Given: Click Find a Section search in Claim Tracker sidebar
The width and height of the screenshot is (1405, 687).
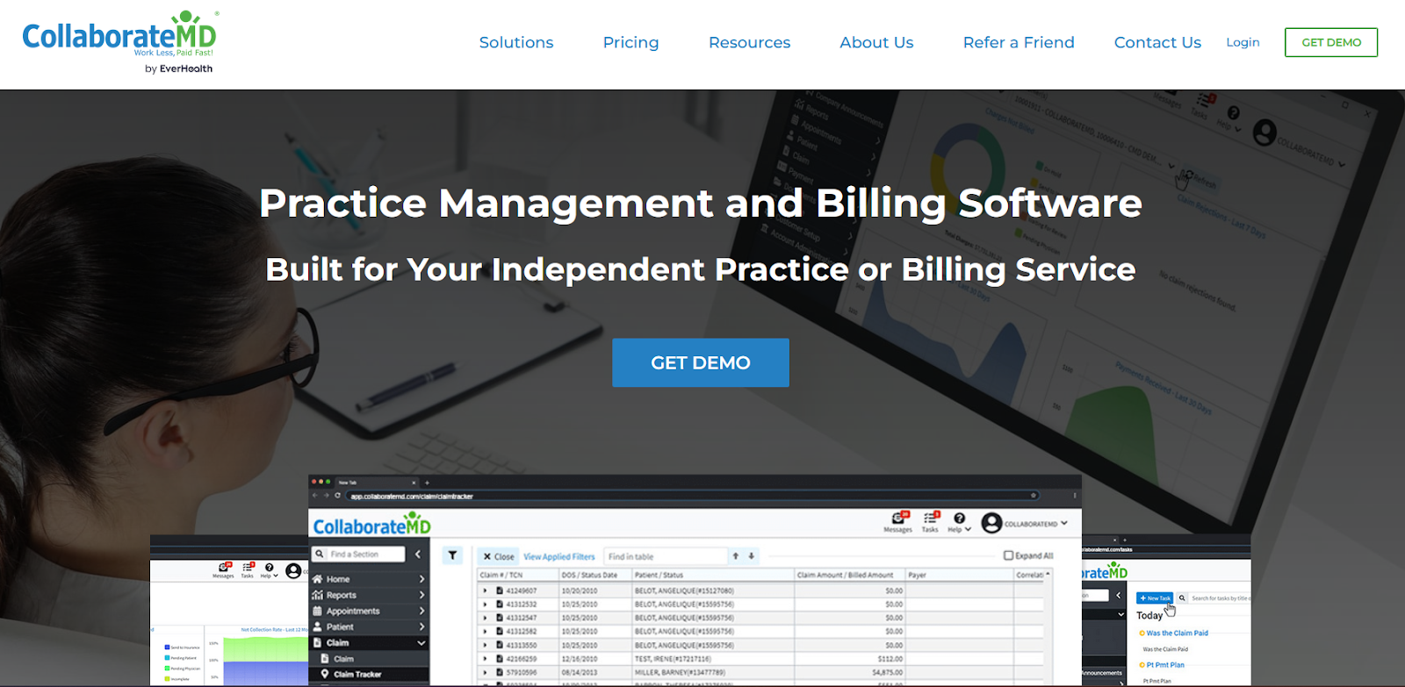Looking at the screenshot, I should [359, 555].
